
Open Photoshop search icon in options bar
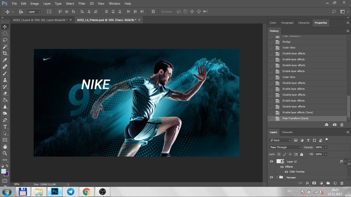pos(334,11)
